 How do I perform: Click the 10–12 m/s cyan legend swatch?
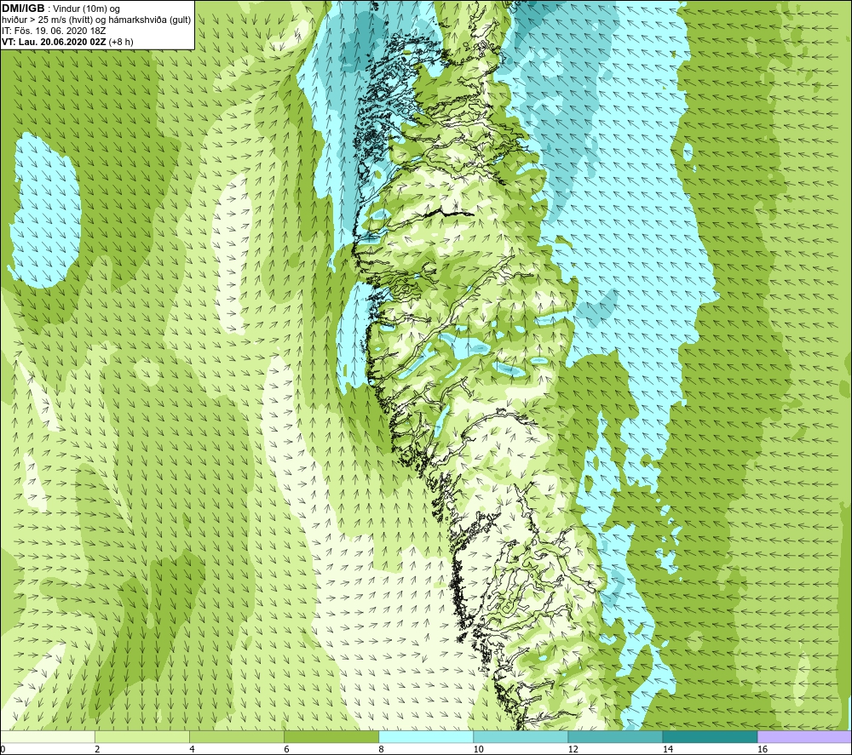click(521, 736)
